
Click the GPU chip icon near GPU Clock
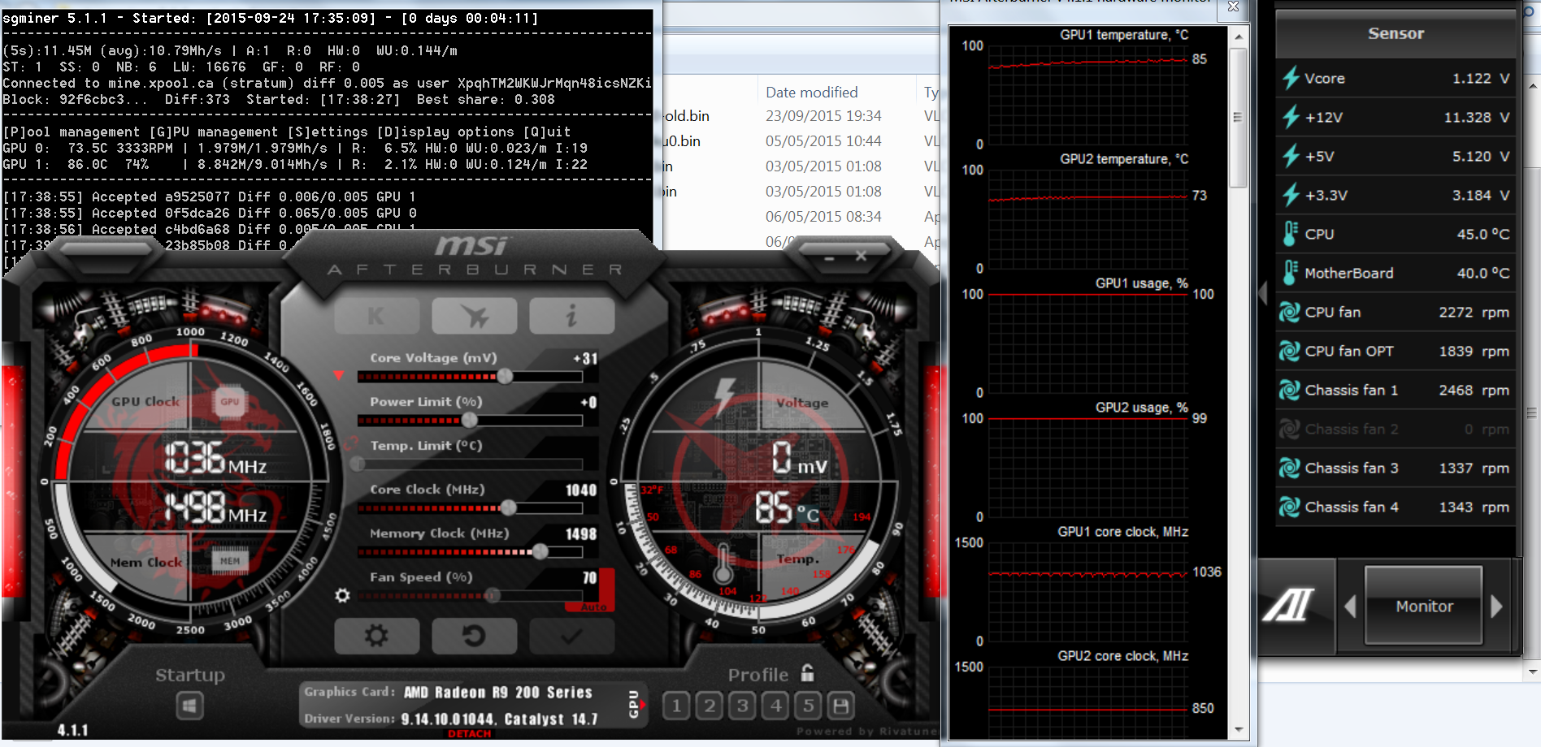[230, 401]
